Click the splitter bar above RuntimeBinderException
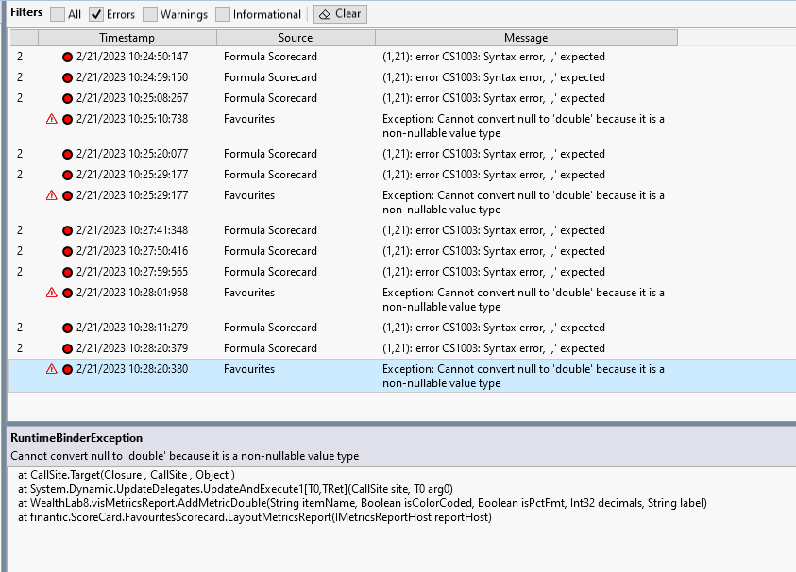Viewport: 796px width, 572px height. tap(401, 423)
